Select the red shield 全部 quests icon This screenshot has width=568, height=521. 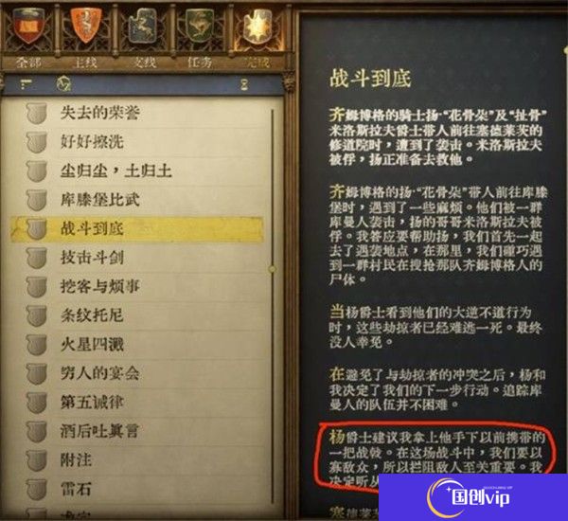(x=28, y=27)
